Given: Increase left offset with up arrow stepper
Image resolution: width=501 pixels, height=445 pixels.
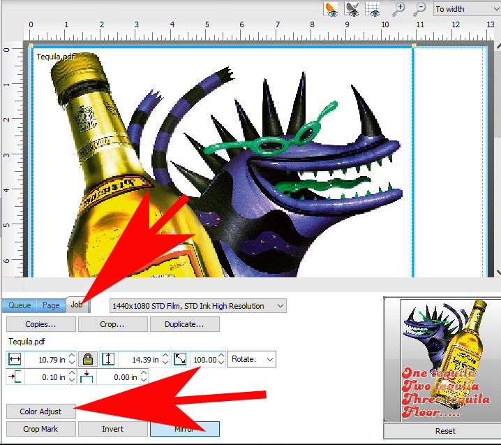Looking at the screenshot, I should [72, 373].
